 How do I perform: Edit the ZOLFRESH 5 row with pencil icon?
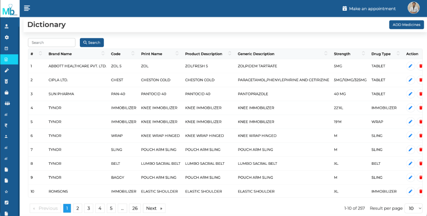coord(411,66)
